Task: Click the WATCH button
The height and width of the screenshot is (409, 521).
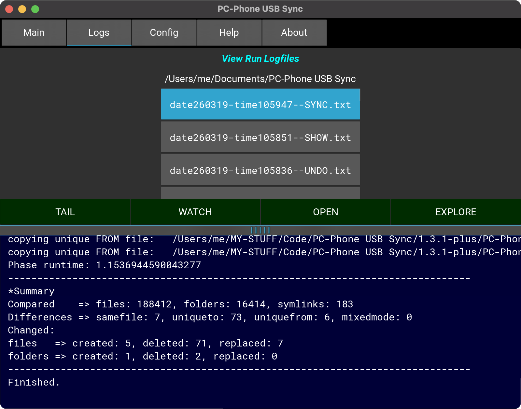Action: point(195,212)
